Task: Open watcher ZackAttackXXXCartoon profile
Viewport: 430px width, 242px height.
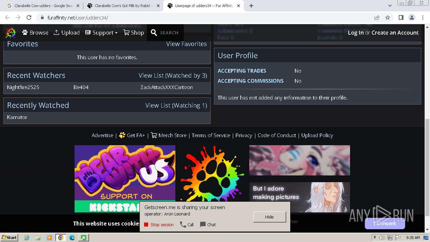Action: (167, 87)
